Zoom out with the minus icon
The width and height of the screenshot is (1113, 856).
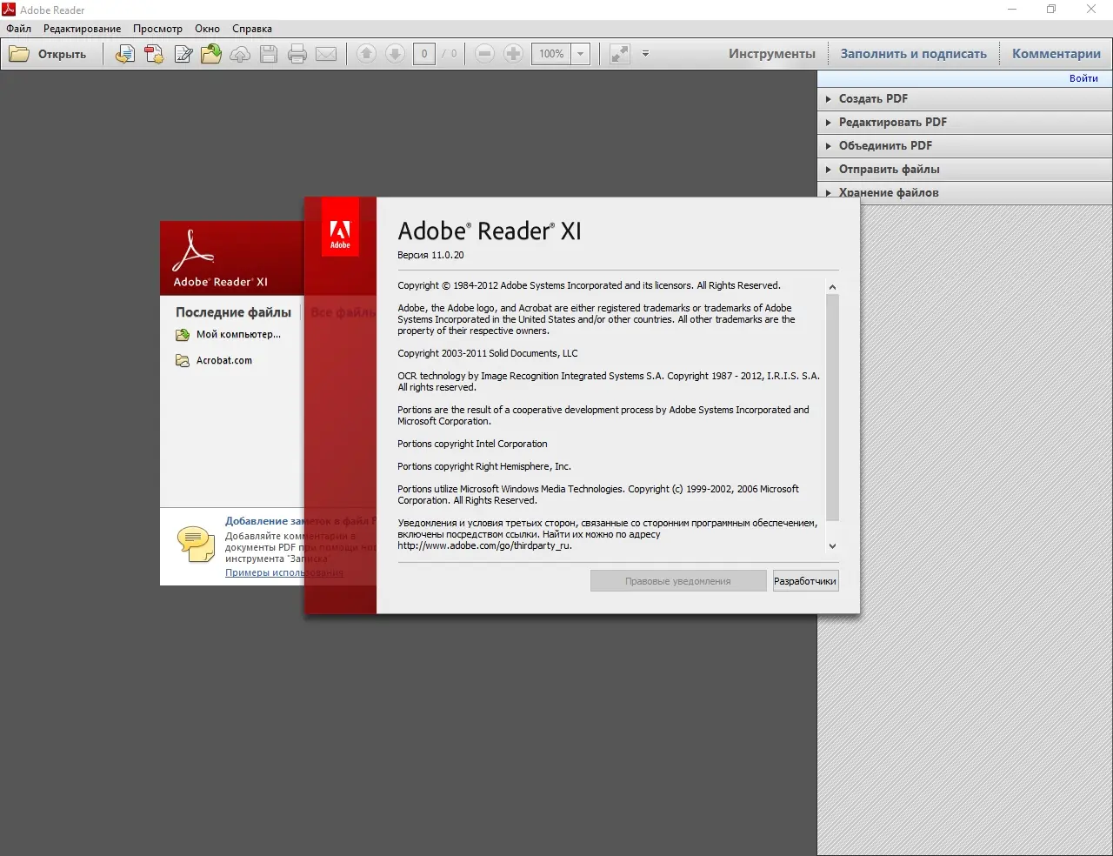484,53
